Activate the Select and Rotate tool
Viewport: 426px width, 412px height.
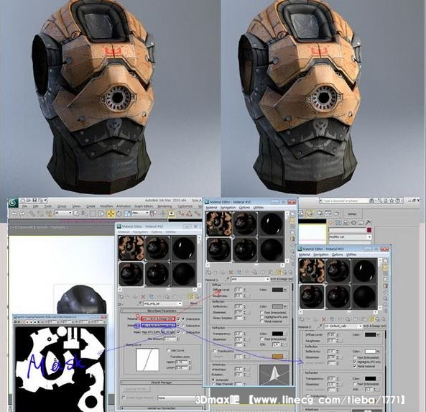[119, 214]
